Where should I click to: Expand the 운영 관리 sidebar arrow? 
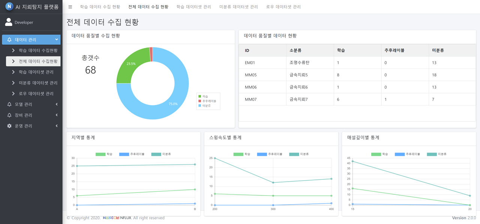click(x=57, y=126)
